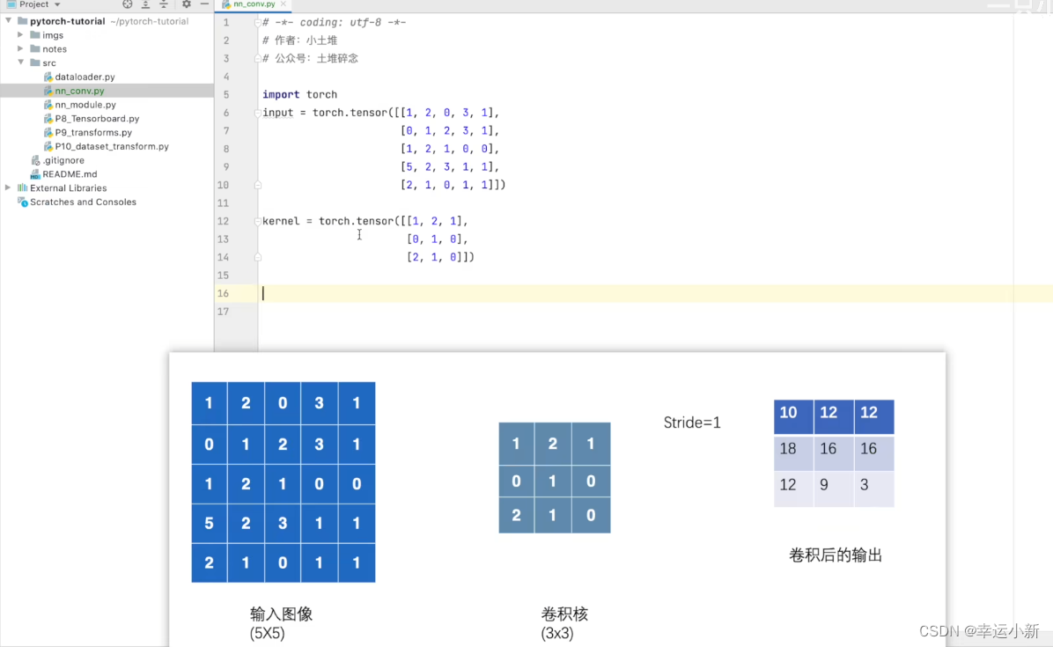Viewport: 1053px width, 647px height.
Task: Hide the Project tool window
Action: 204,4
